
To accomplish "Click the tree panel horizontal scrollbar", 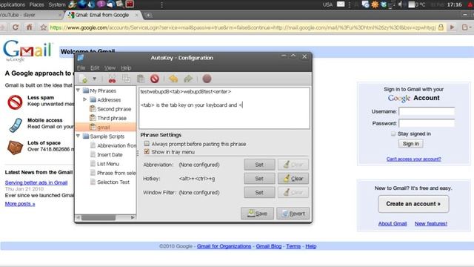I will pyautogui.click(x=99, y=217).
